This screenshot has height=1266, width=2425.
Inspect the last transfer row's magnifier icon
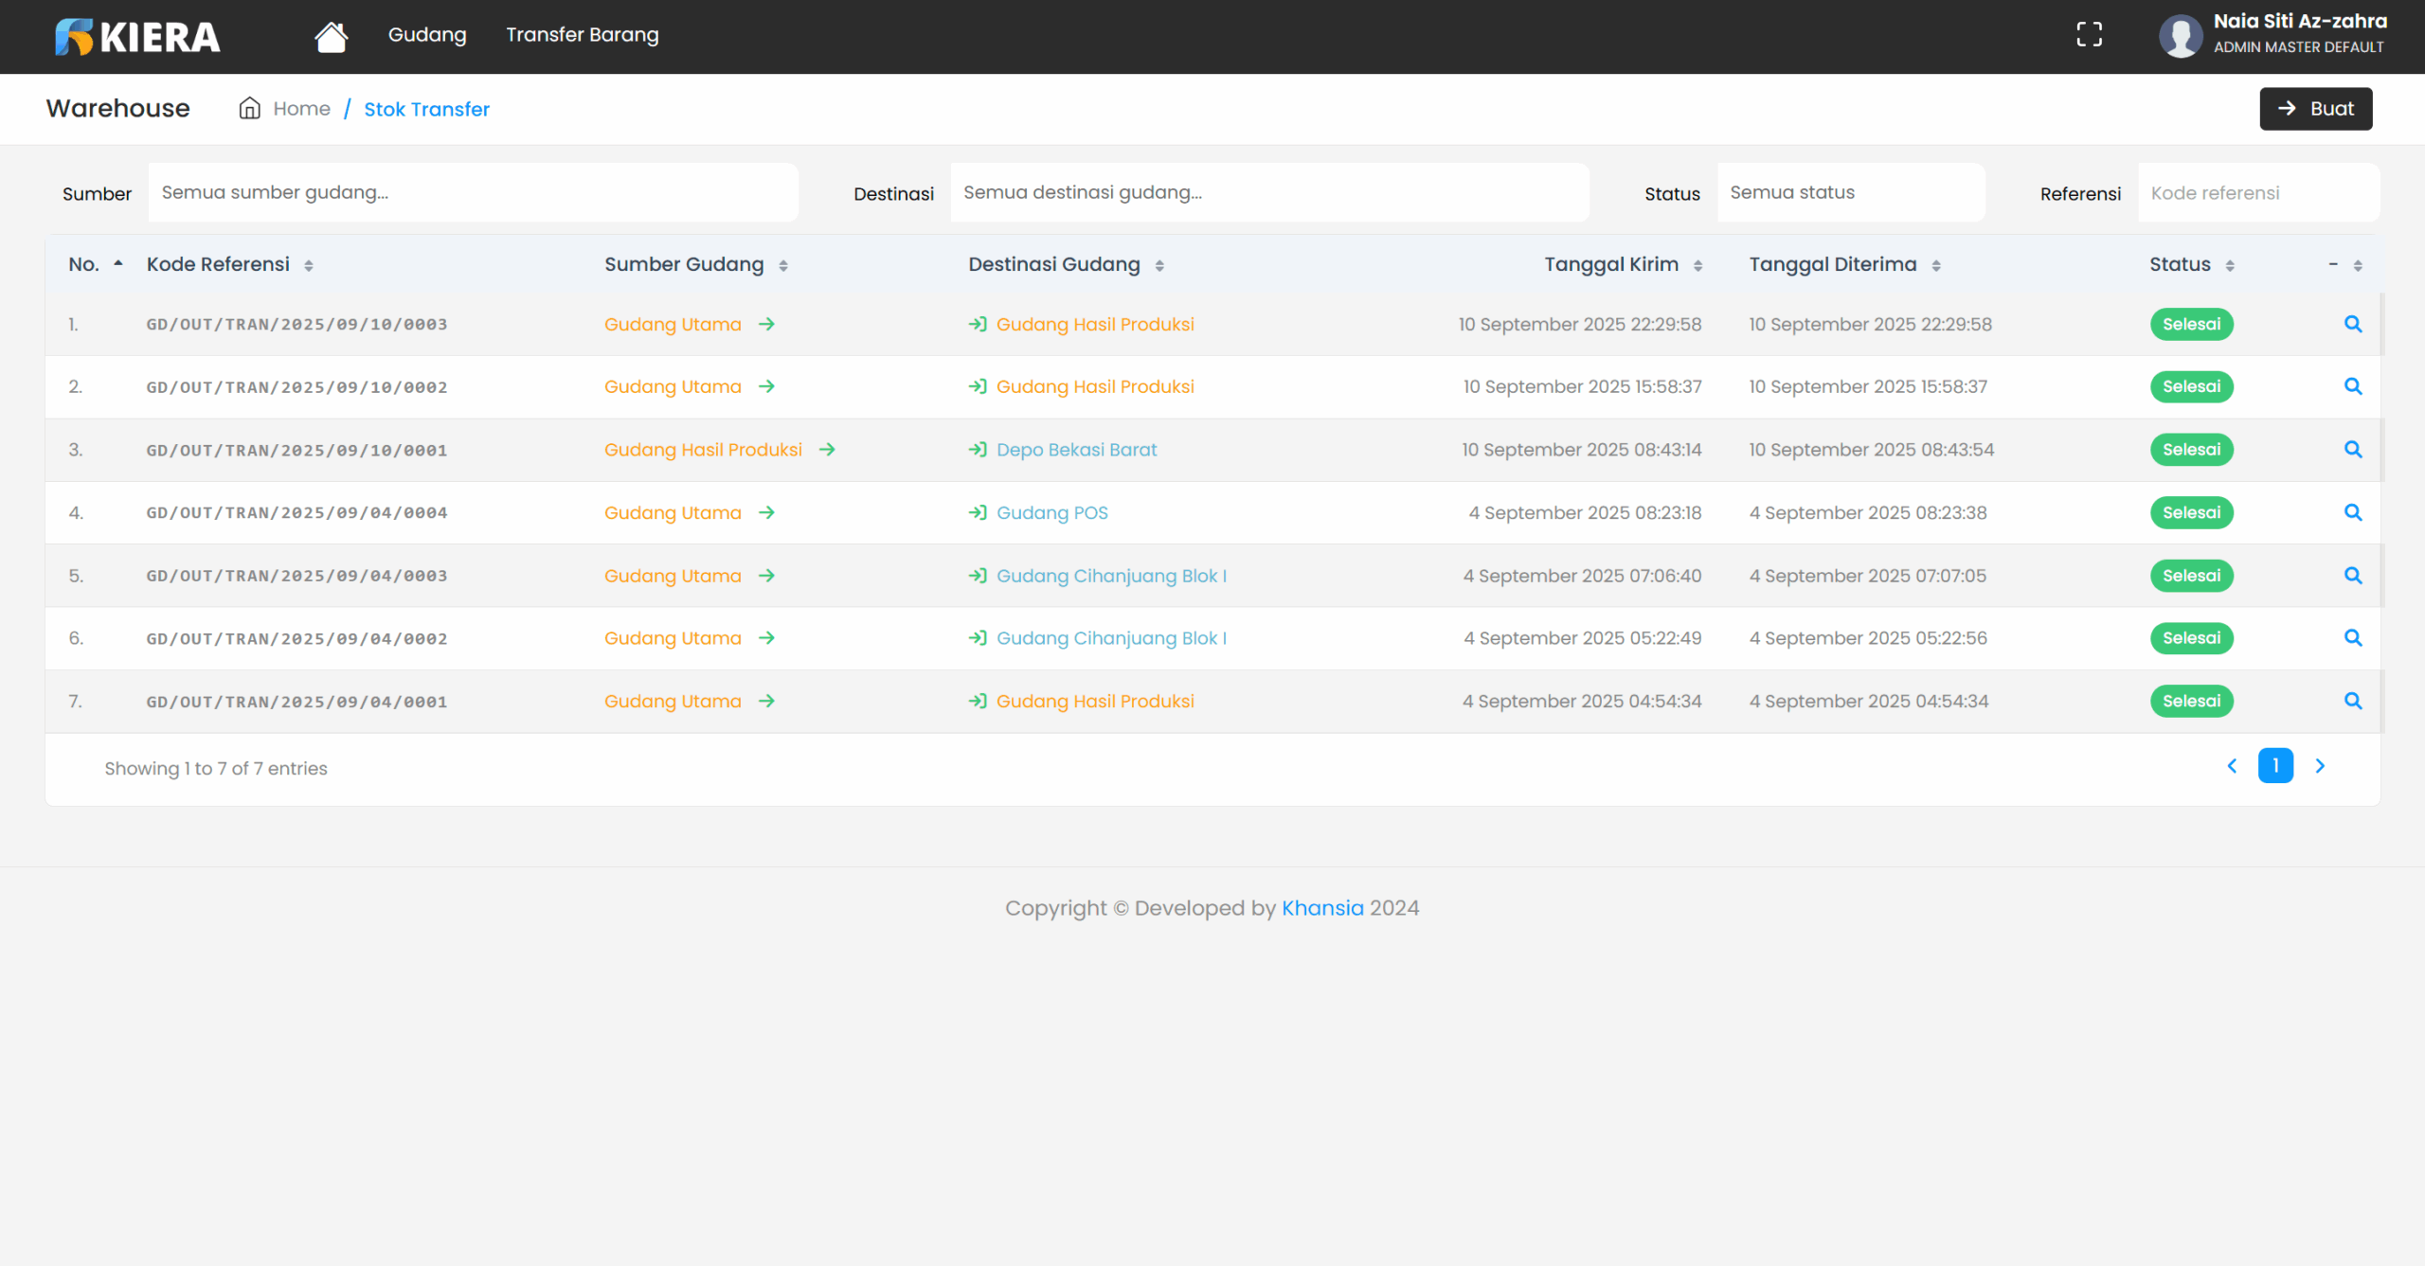(2352, 701)
